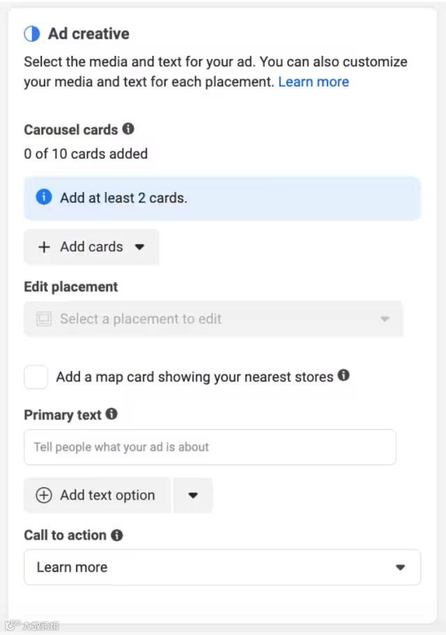Click the placement icon in the Edit placement field
This screenshot has height=635, width=446.
click(x=44, y=320)
